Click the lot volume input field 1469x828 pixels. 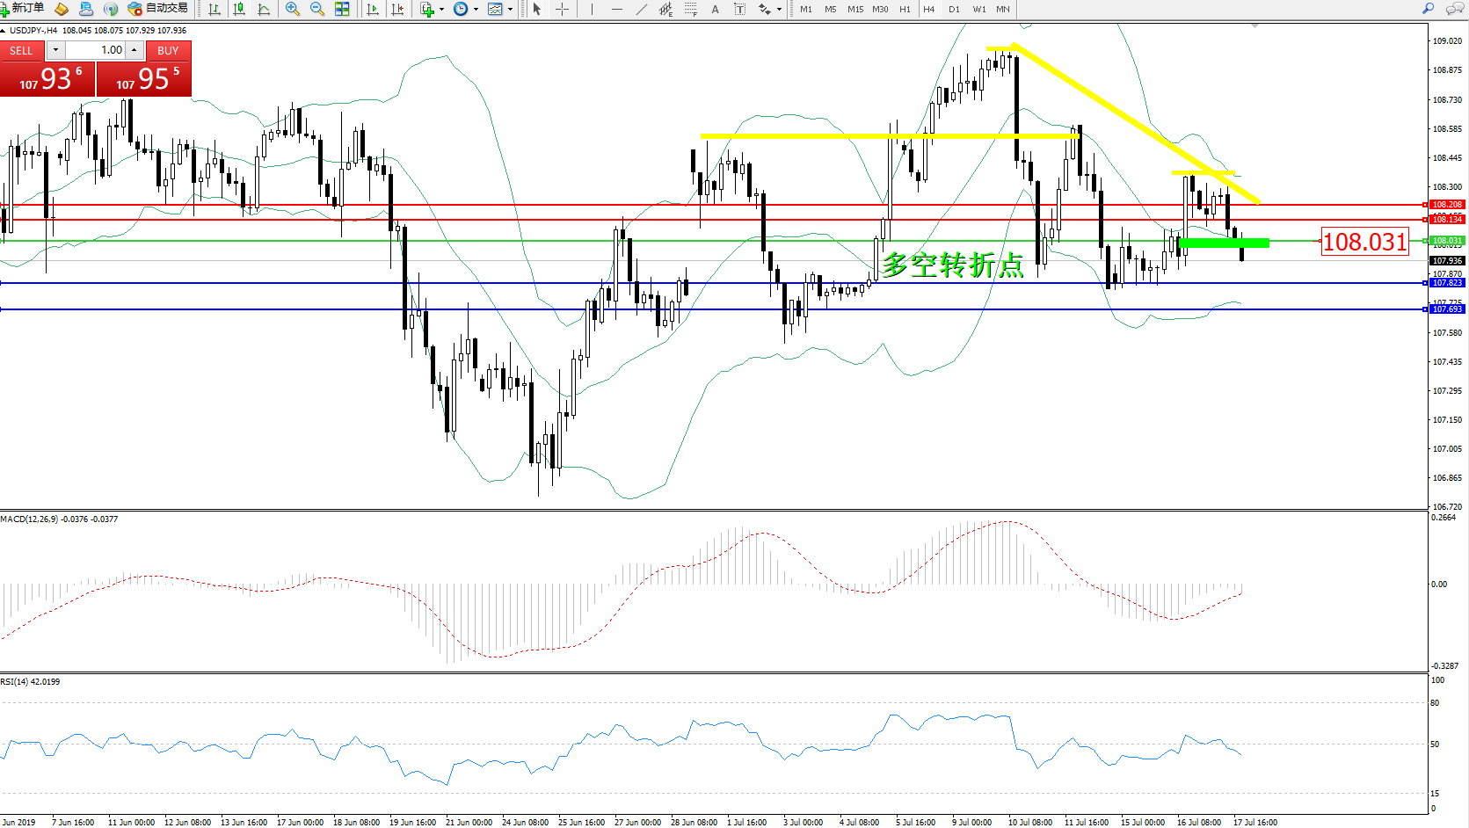(97, 50)
